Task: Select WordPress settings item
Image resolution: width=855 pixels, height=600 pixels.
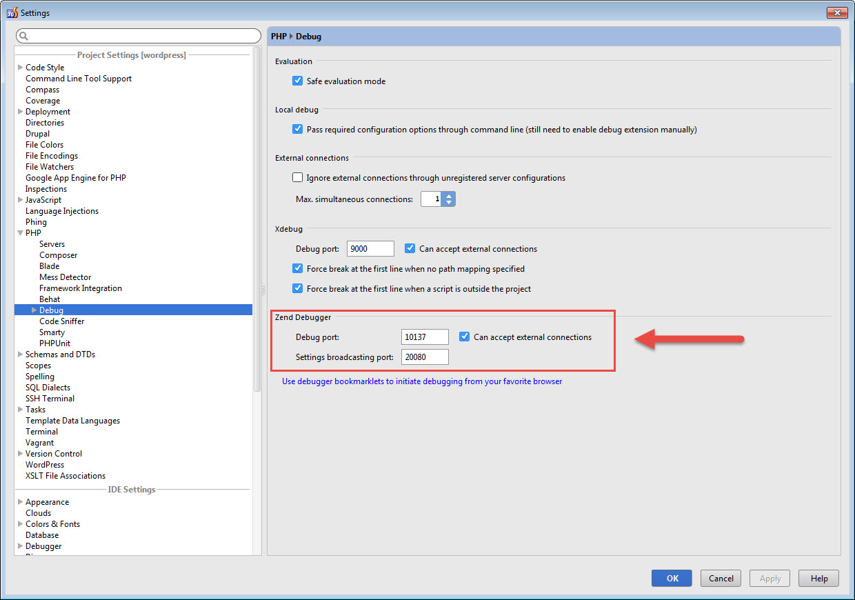Action: [45, 465]
